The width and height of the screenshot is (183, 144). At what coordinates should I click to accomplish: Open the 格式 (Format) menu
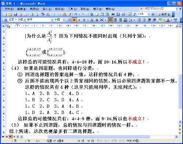click(59, 9)
